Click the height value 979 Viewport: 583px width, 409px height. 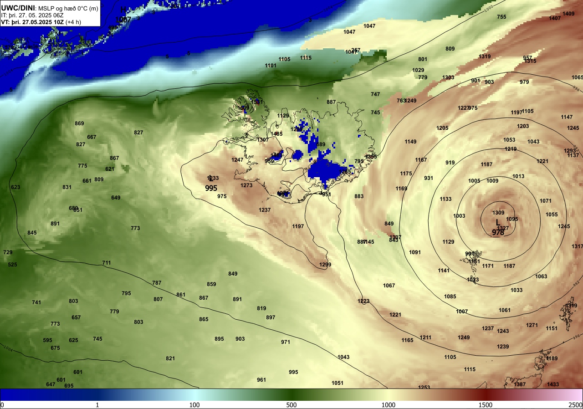pos(524,82)
